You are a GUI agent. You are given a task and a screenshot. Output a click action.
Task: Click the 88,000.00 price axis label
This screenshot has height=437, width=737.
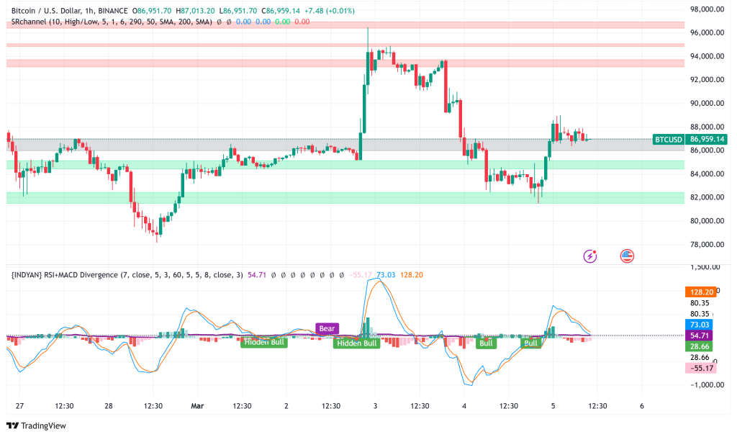pyautogui.click(x=707, y=127)
